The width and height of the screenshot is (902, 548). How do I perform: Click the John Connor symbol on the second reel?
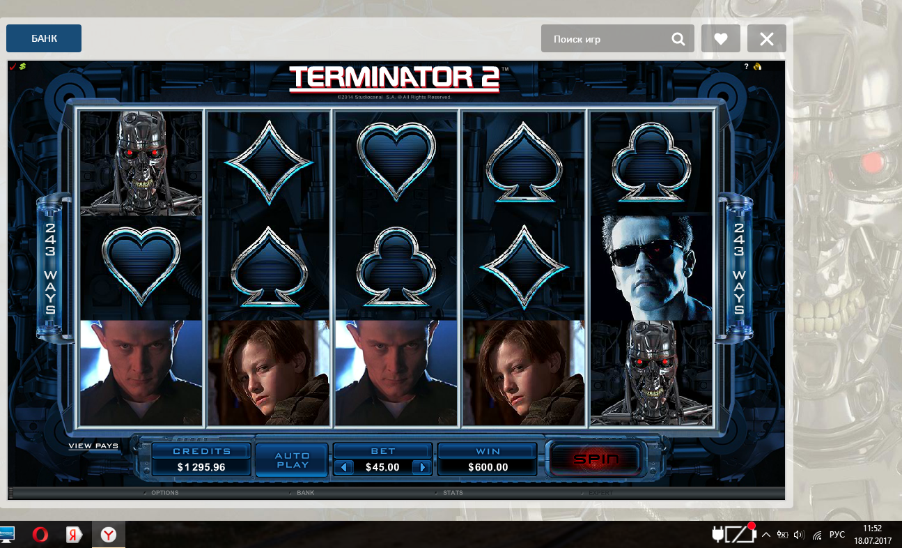(x=269, y=372)
